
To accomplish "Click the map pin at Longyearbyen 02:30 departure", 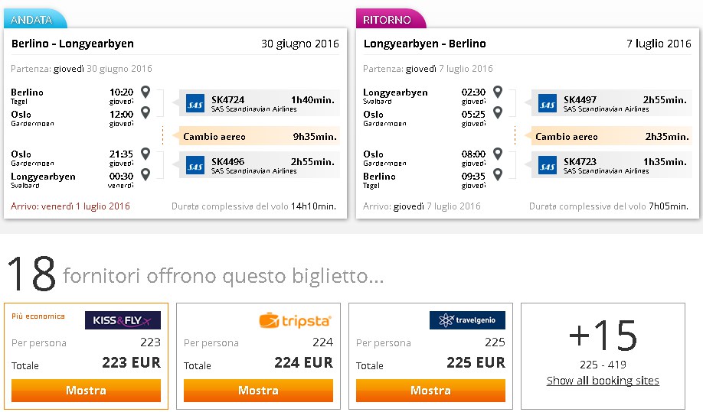I will click(x=498, y=92).
